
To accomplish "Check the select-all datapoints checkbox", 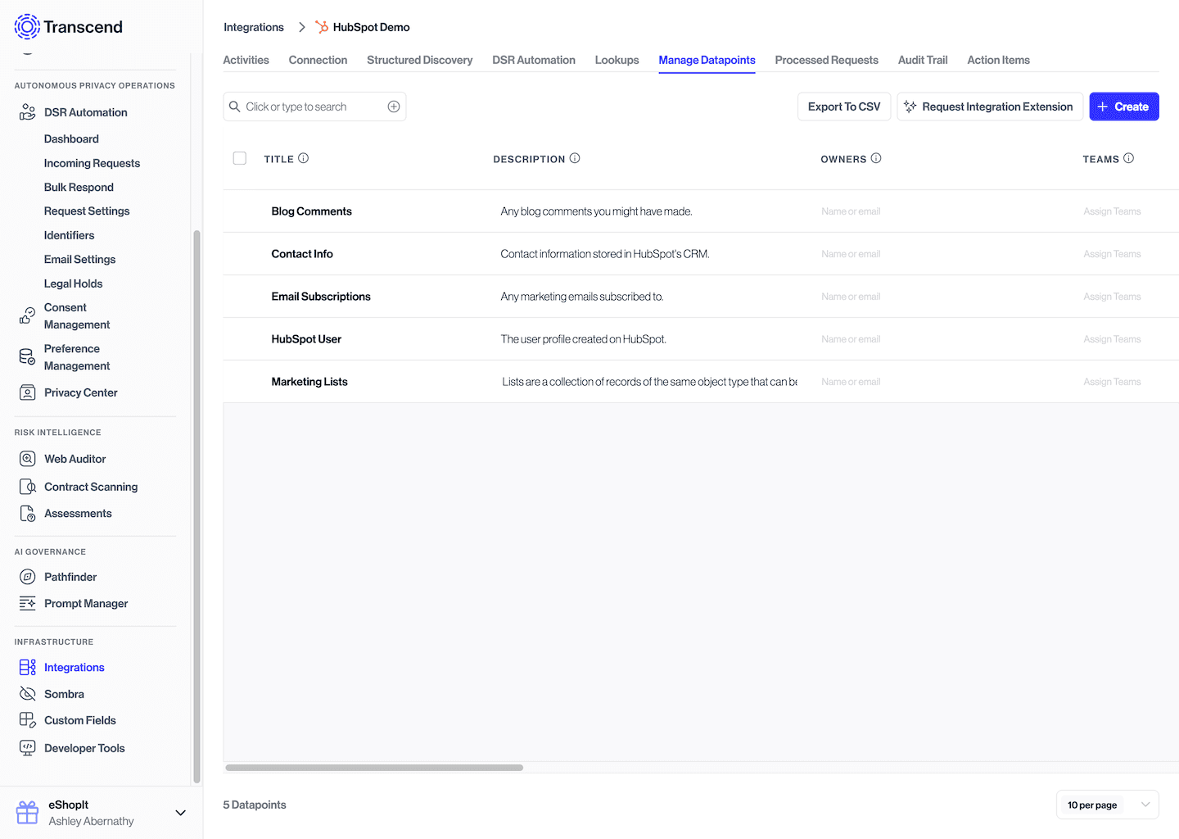I will [x=239, y=158].
